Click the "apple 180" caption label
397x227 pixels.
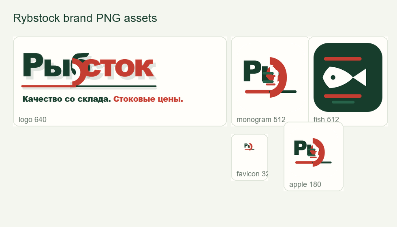305,184
